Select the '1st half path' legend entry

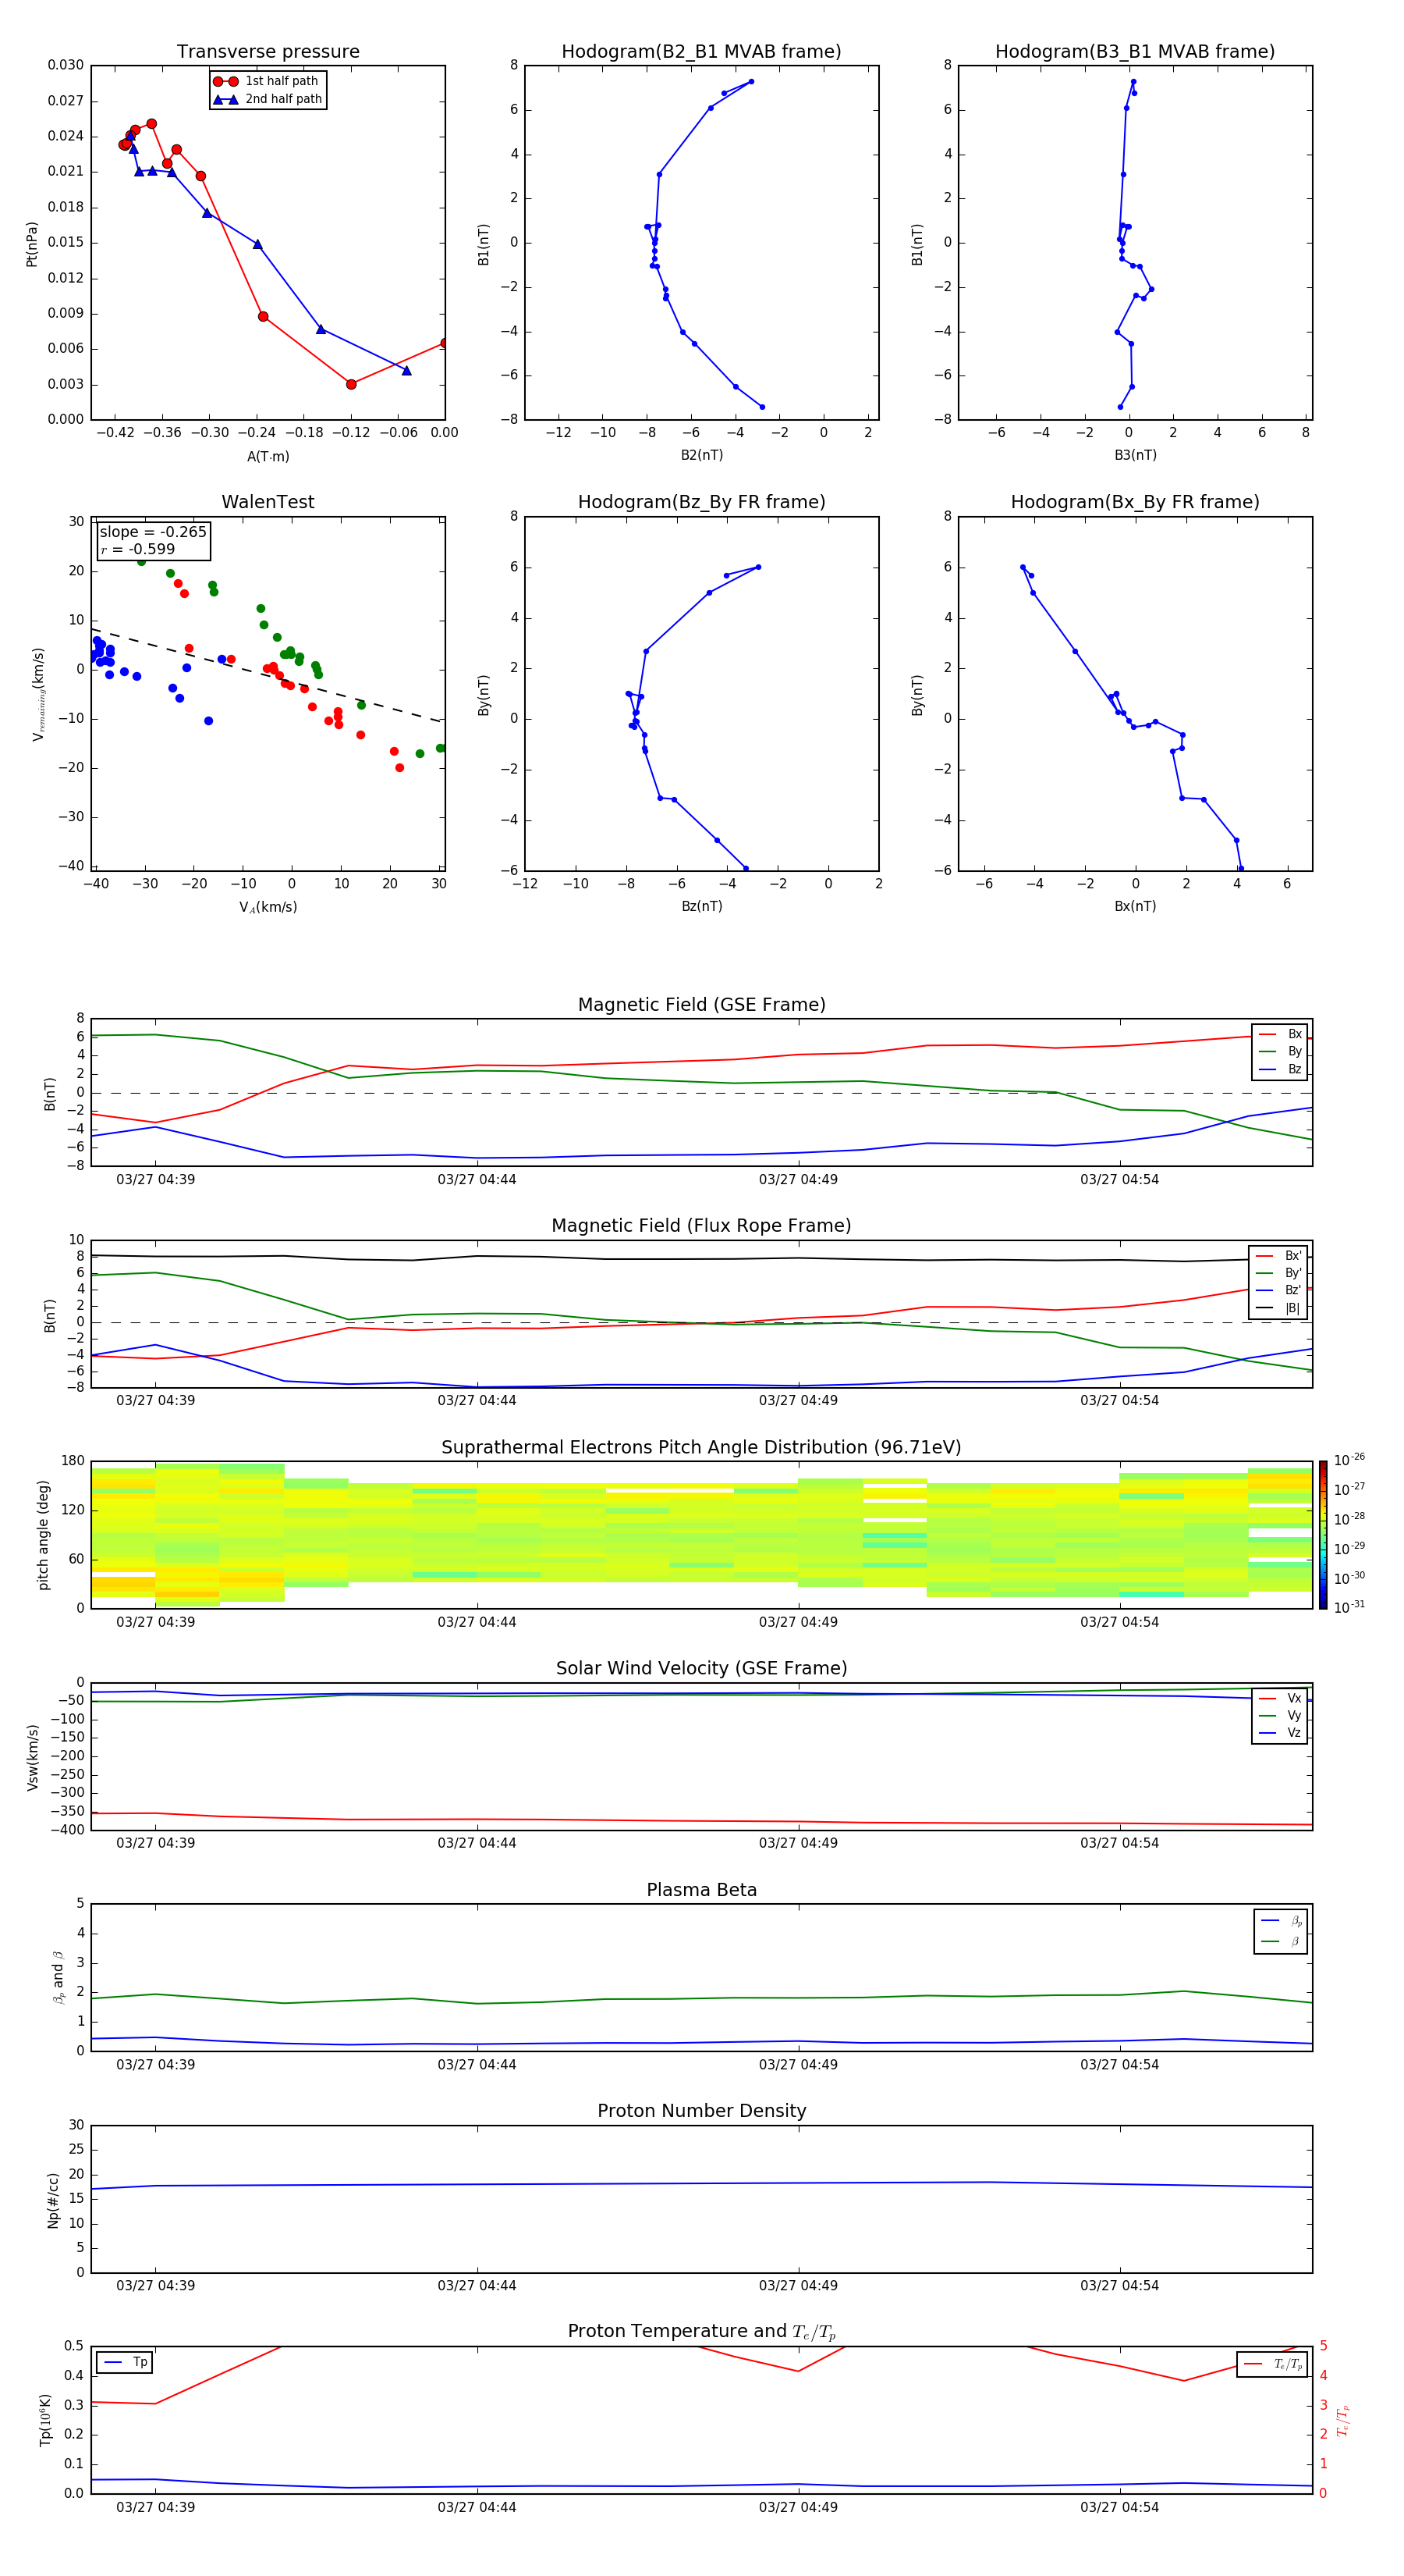coord(266,81)
